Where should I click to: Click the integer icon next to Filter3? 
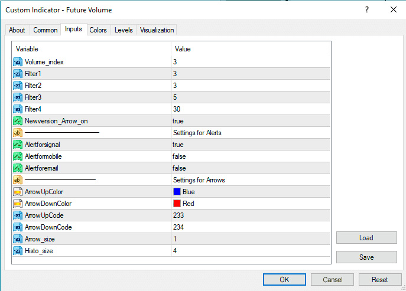pos(17,97)
